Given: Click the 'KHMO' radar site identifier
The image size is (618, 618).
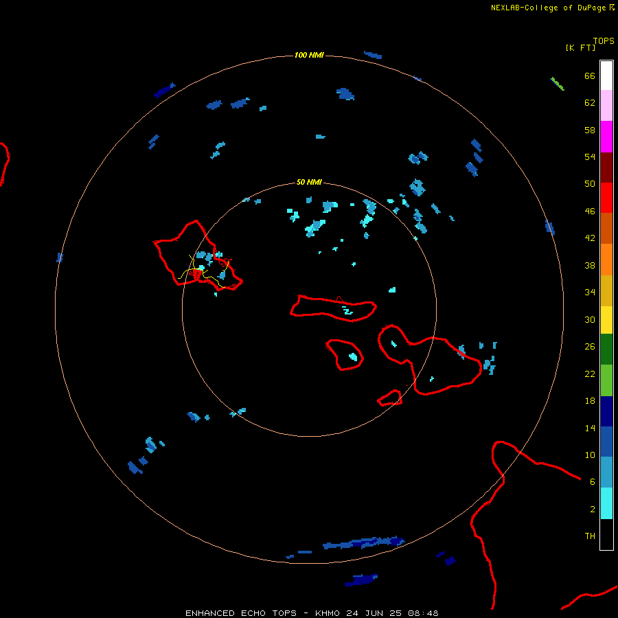Looking at the screenshot, I should 327,613.
